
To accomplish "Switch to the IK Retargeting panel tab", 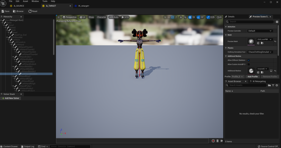I will point(259,81).
